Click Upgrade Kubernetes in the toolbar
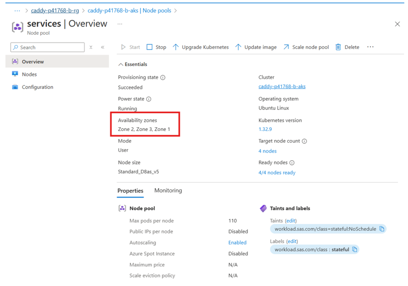 [201, 47]
